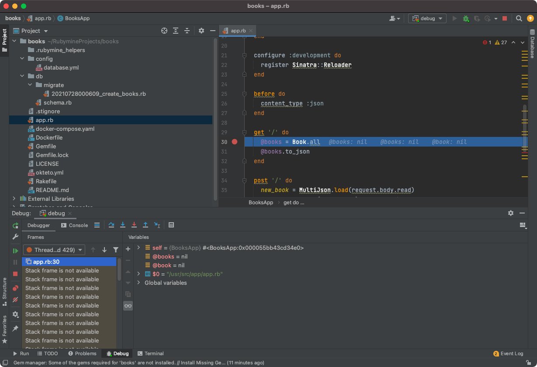Open the Event Log button
The image size is (537, 367).
coord(508,353)
